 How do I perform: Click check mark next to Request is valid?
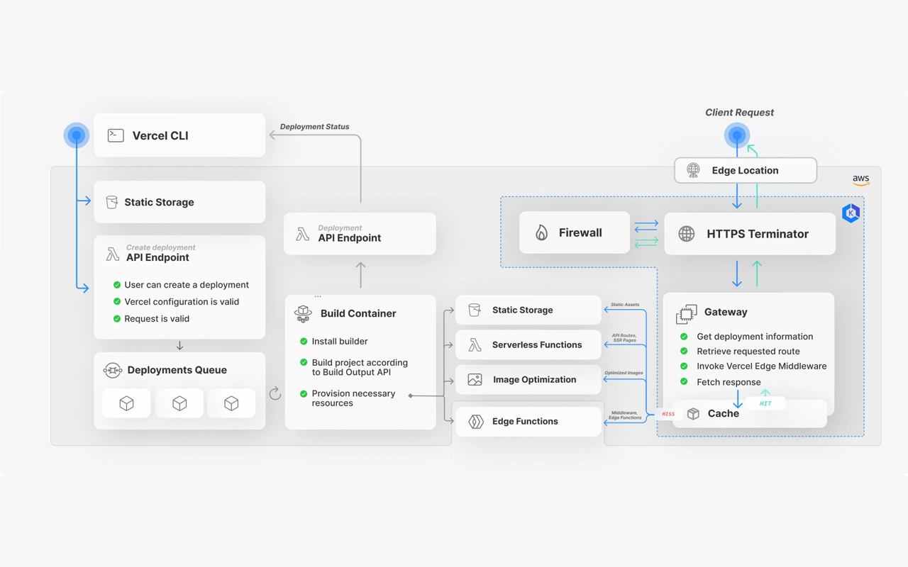click(117, 319)
